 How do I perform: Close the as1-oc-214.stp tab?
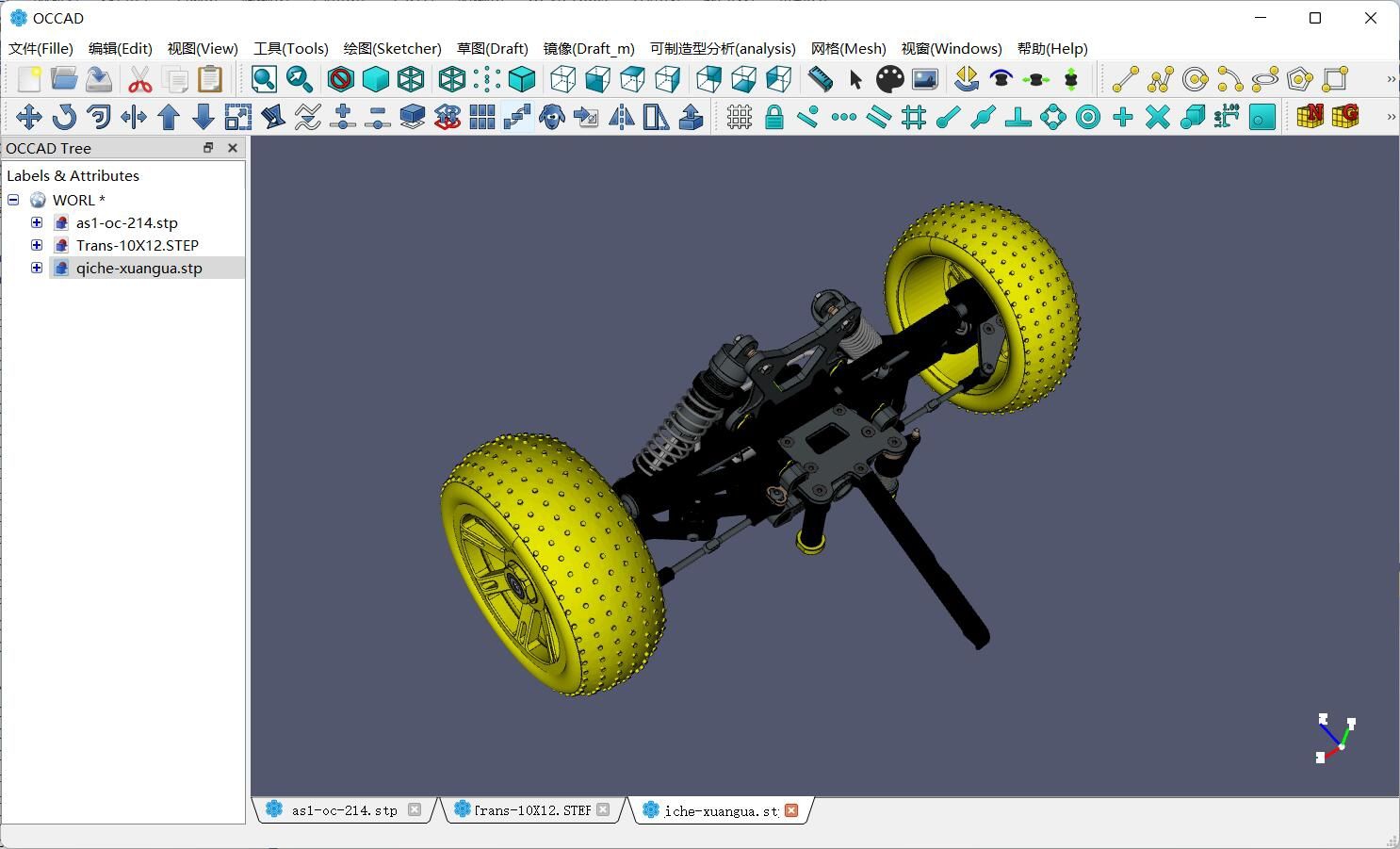pos(415,809)
